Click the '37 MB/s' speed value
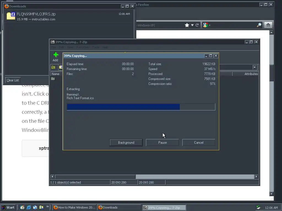The image size is (282, 211). [x=210, y=69]
